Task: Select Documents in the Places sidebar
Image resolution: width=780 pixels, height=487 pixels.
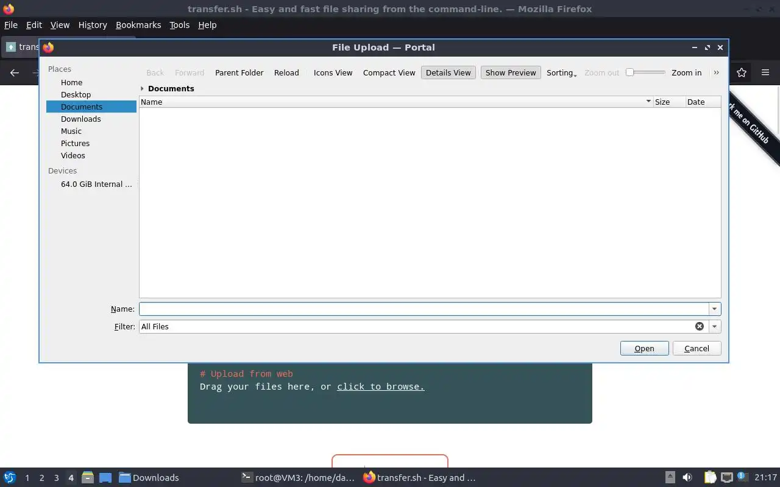Action: (91, 107)
